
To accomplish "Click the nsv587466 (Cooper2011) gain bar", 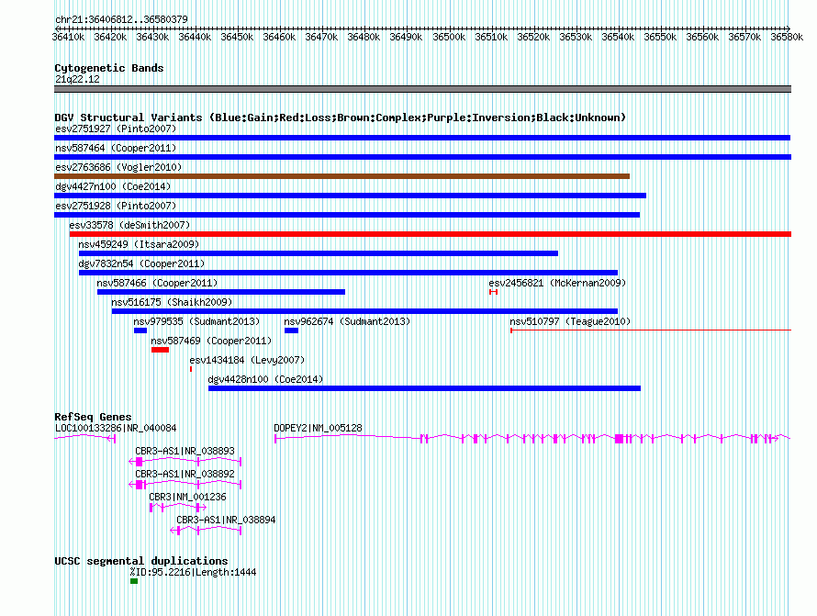I will pyautogui.click(x=221, y=292).
